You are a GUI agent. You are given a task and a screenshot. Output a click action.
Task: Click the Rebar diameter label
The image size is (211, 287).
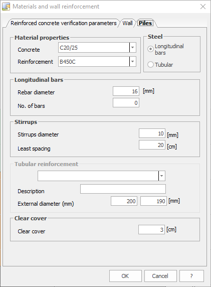[36, 92]
